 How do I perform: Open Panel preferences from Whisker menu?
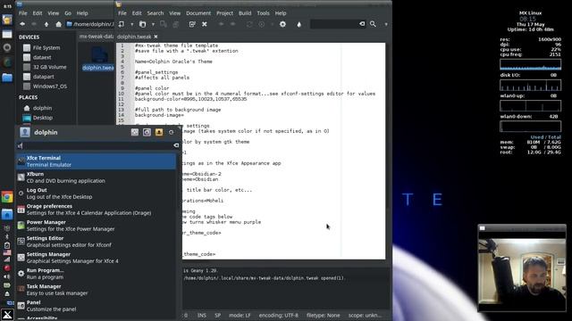point(97,305)
